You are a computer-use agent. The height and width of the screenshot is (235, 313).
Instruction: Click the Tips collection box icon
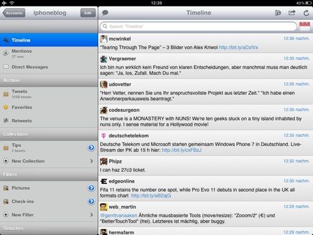click(x=6, y=147)
